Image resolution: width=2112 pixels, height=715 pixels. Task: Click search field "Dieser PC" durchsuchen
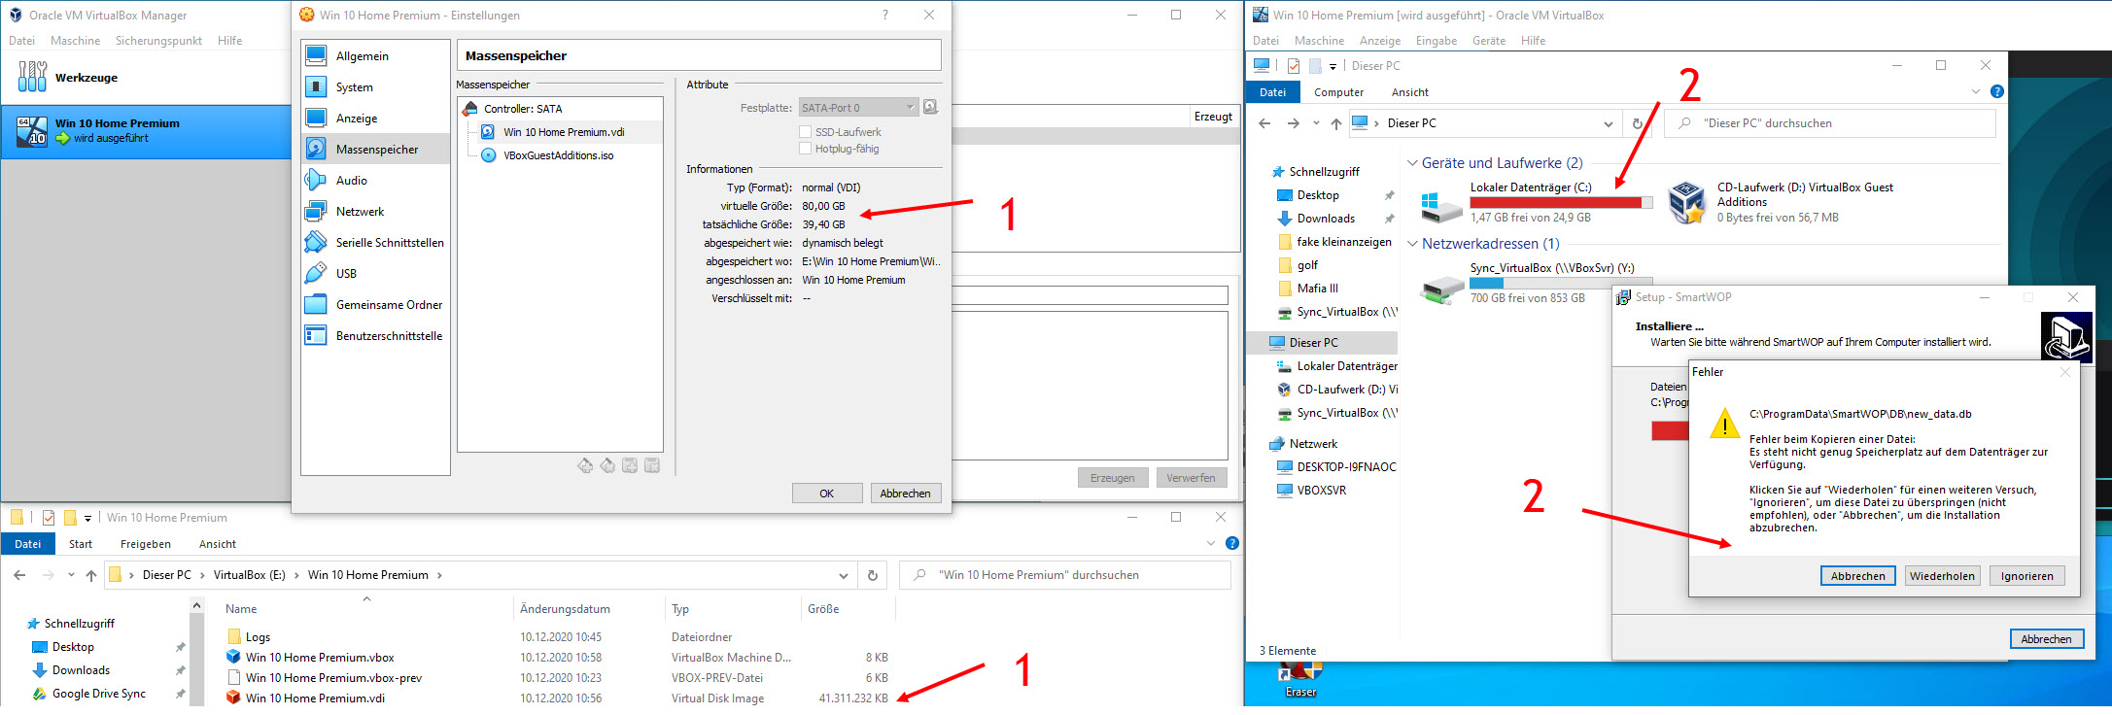coord(1829,123)
